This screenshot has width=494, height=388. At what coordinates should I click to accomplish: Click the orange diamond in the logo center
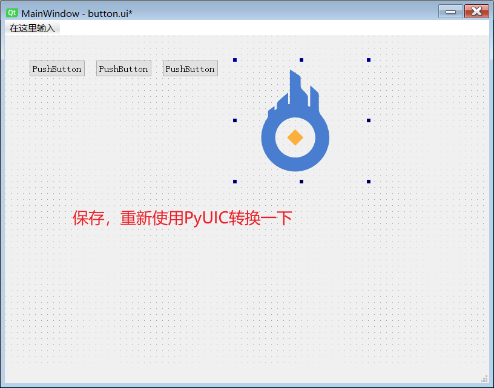coord(295,137)
